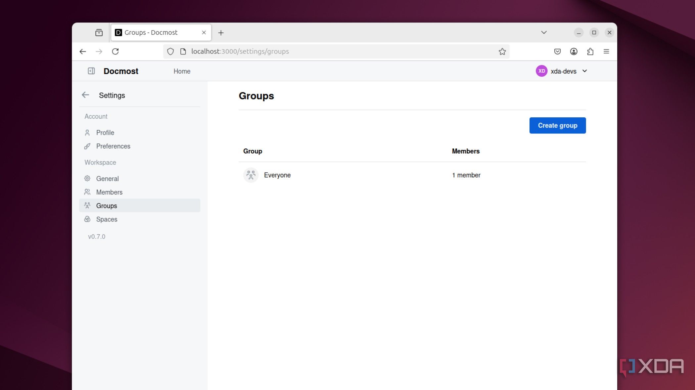Click the Everyone group avatar icon

tap(251, 175)
